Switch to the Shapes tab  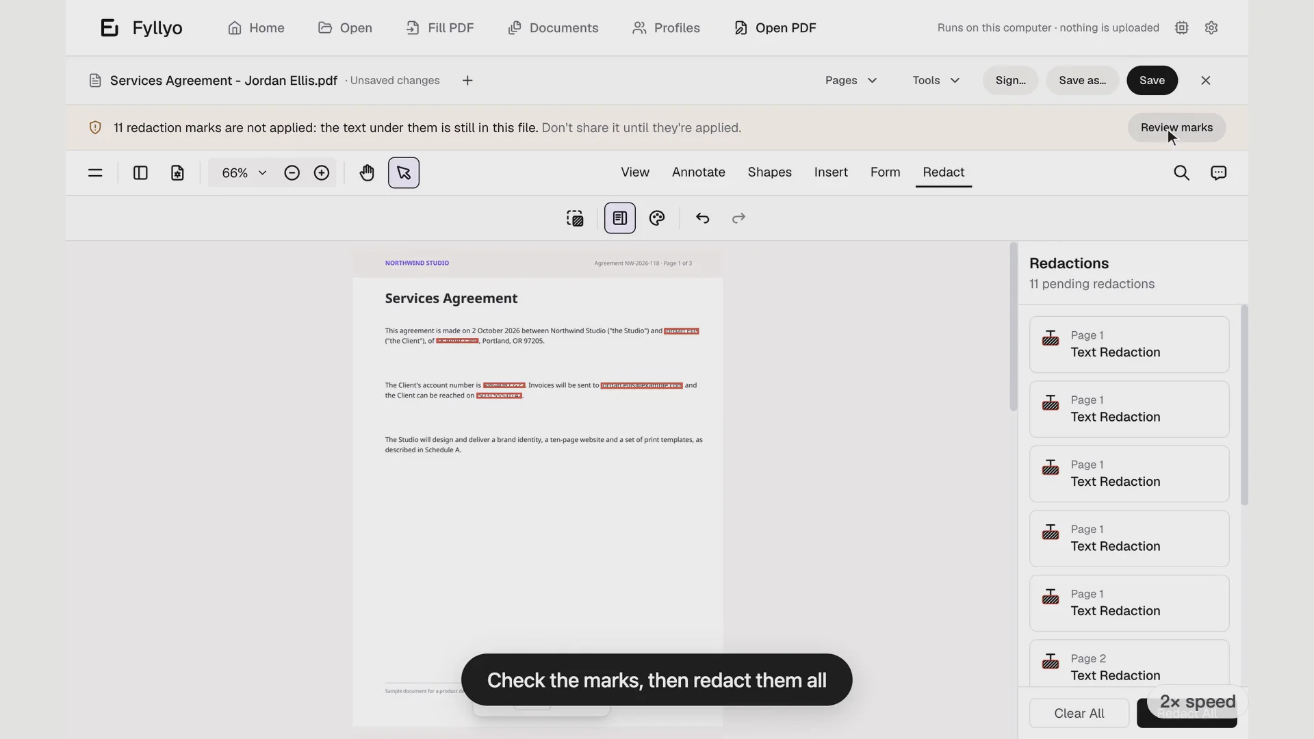770,172
